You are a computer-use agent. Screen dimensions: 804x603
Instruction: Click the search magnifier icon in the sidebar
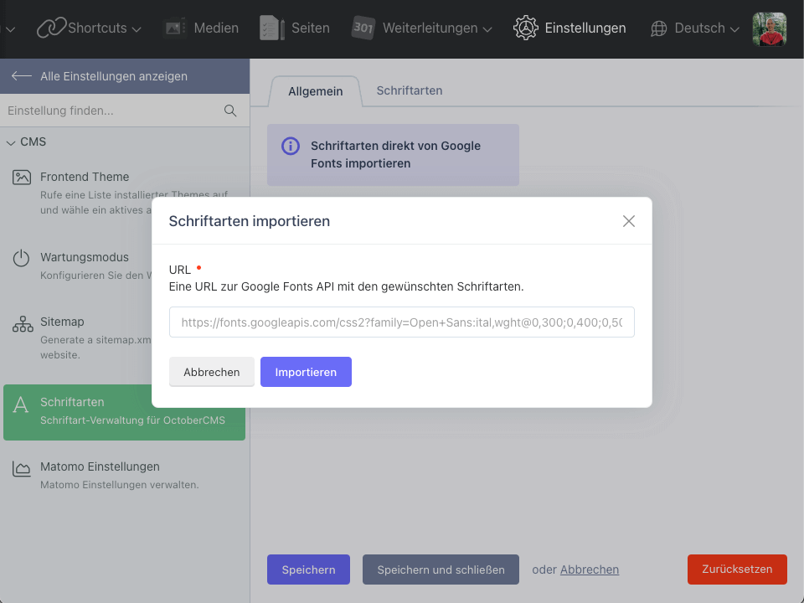coord(230,111)
